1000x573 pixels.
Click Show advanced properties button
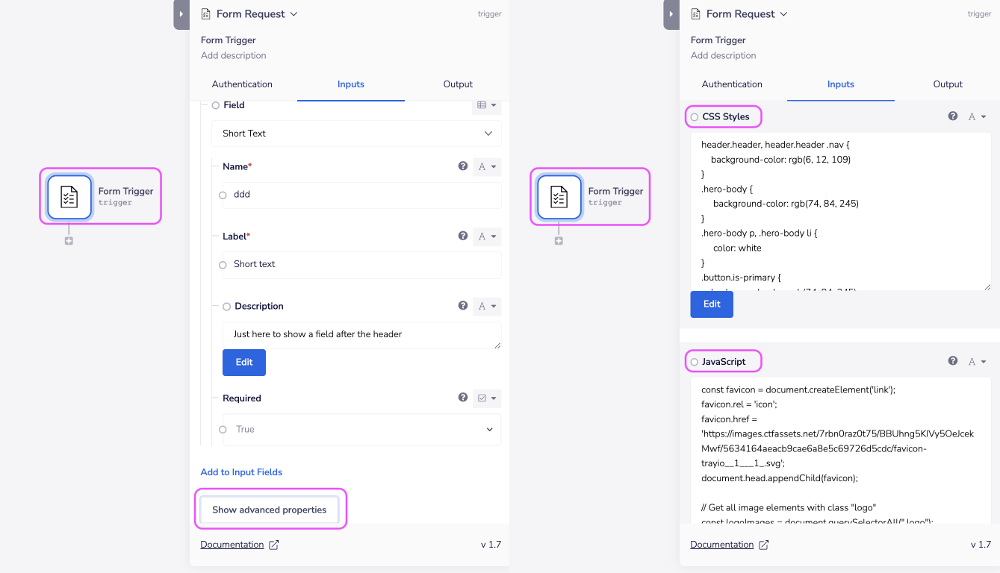[269, 510]
